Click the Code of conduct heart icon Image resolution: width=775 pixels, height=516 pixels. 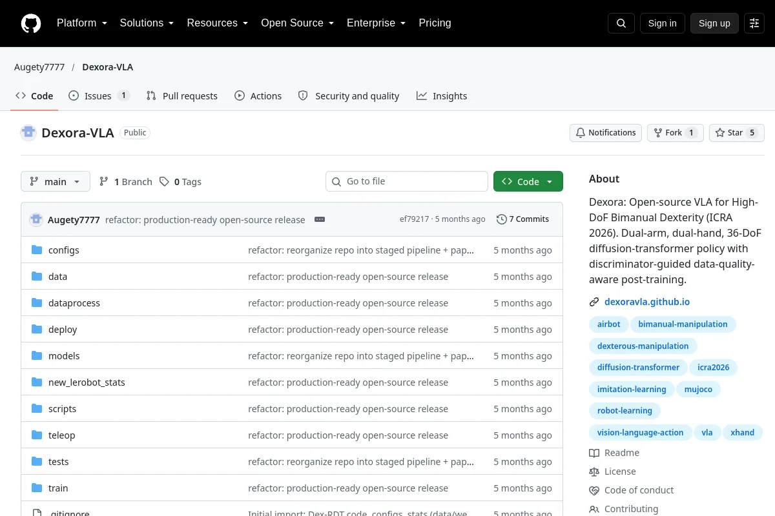tap(594, 490)
